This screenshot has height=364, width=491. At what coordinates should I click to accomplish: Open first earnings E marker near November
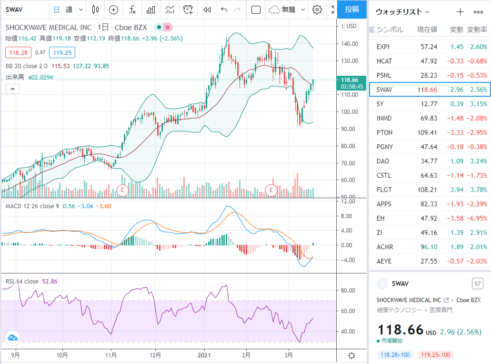[x=122, y=190]
